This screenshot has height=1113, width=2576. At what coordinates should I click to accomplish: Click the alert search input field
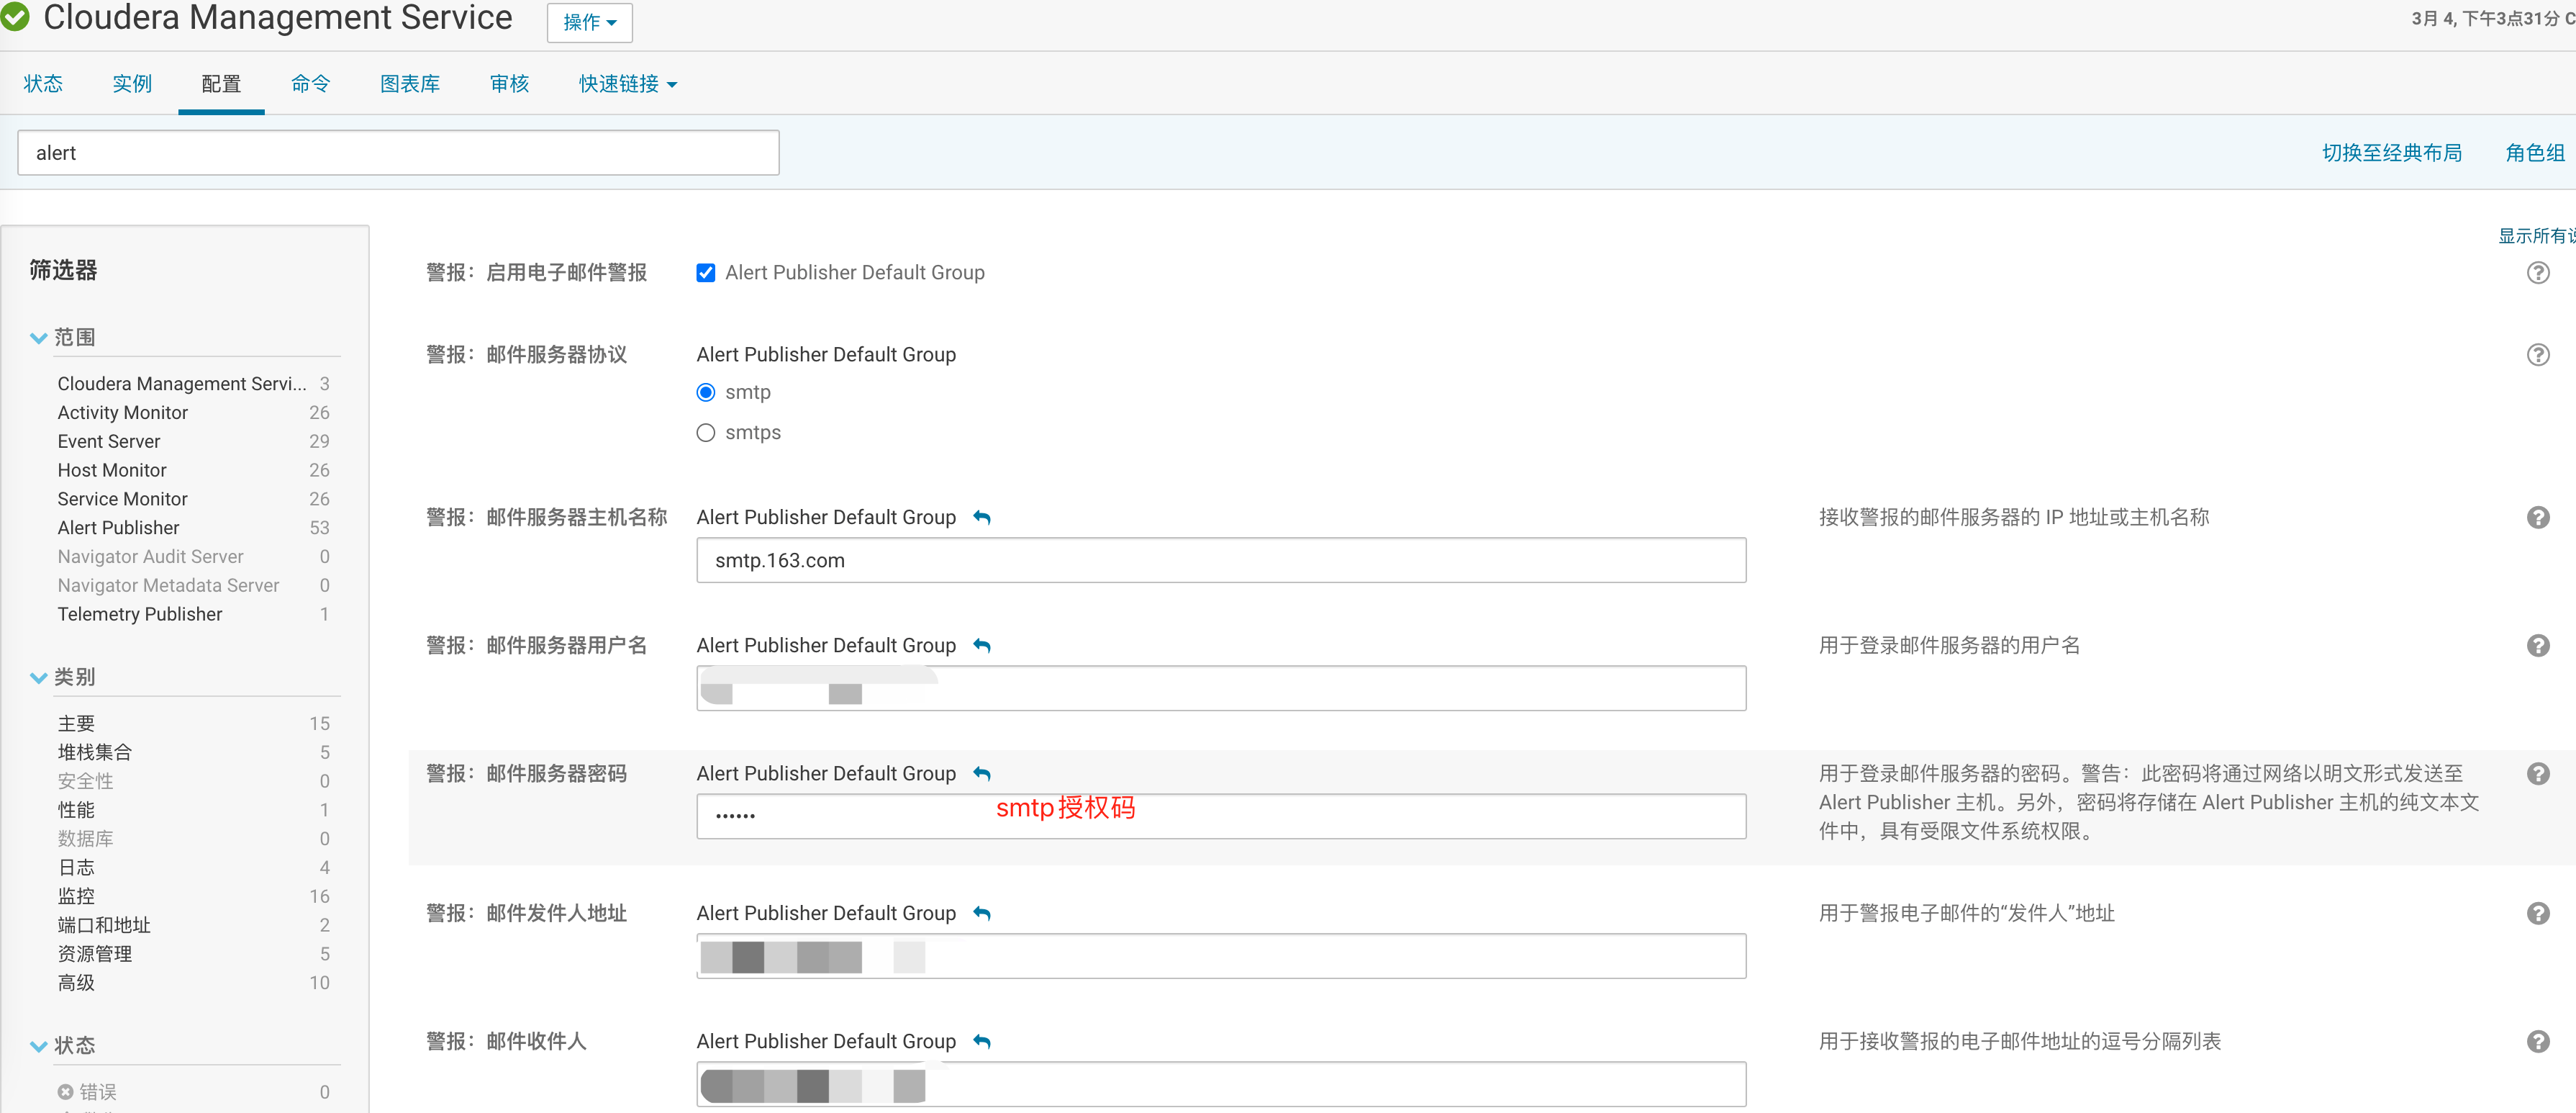tap(398, 153)
